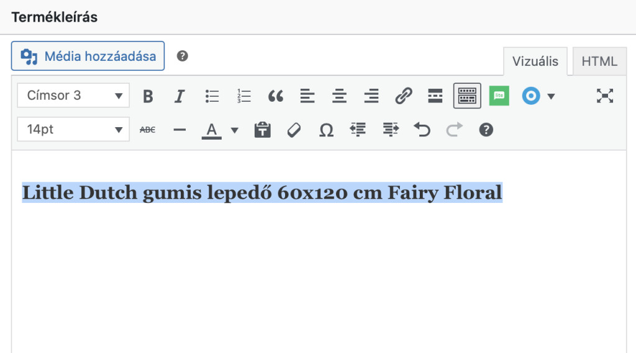Click the Média hozzáadása button
The image size is (636, 353).
tap(88, 56)
